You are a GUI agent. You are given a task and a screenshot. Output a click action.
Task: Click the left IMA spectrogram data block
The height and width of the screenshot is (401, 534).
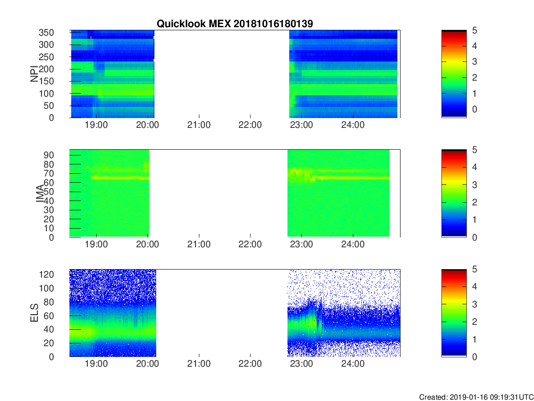(x=109, y=193)
